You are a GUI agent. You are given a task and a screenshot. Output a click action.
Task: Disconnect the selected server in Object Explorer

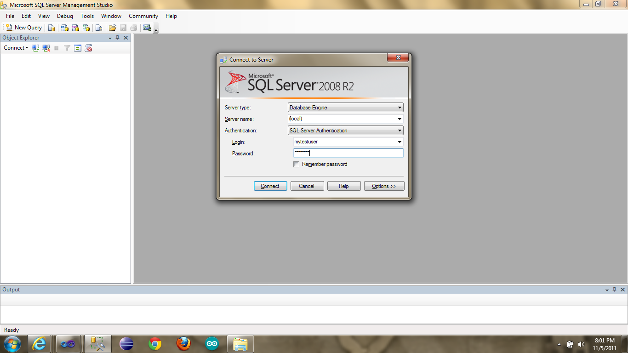click(46, 48)
